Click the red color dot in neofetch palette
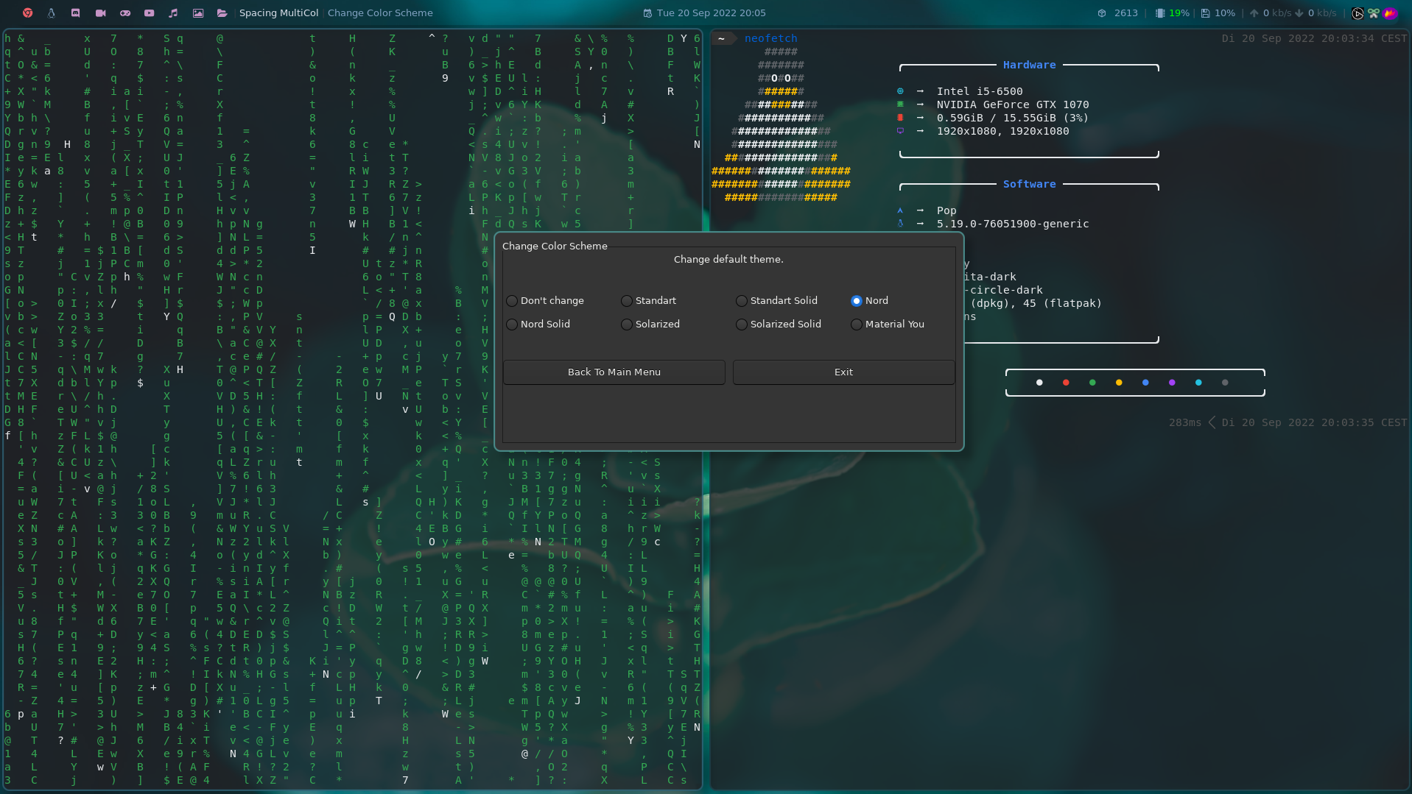The width and height of the screenshot is (1412, 794). [1066, 383]
